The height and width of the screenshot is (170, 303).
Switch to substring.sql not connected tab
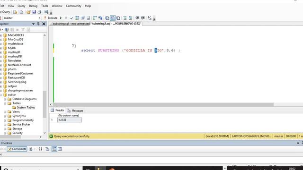pos(71,24)
